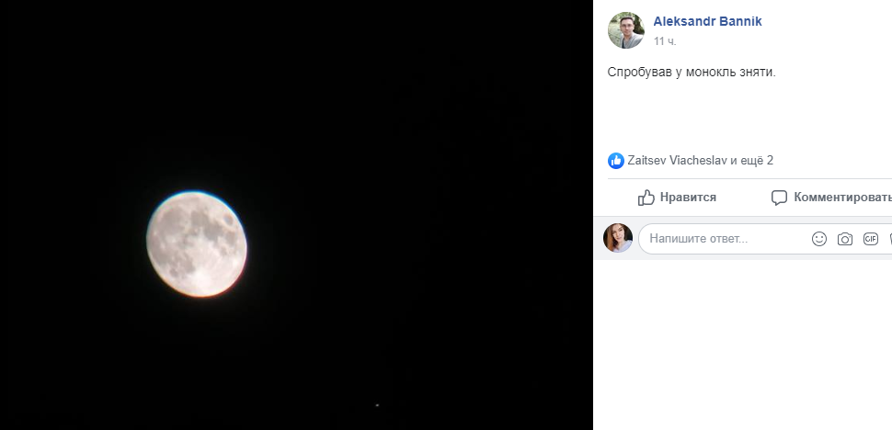Click the thumbs-up icon beside Нравится
Viewport: 892px width, 430px height.
[x=646, y=198]
